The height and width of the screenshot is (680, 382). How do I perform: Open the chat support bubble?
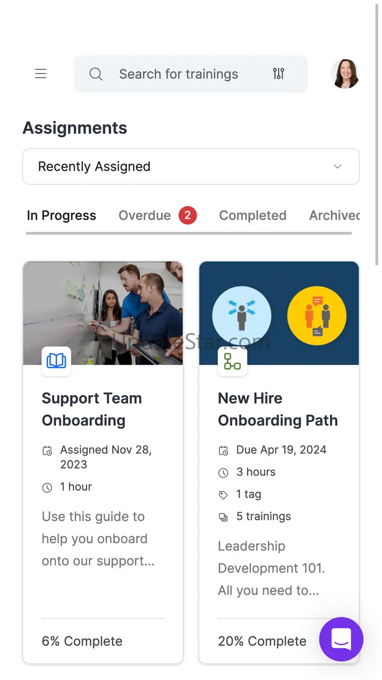pos(341,639)
